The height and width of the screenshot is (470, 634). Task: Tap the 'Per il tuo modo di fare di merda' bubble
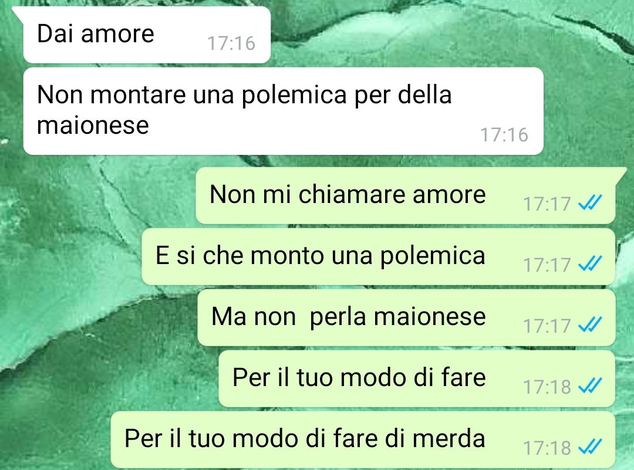pos(363,439)
